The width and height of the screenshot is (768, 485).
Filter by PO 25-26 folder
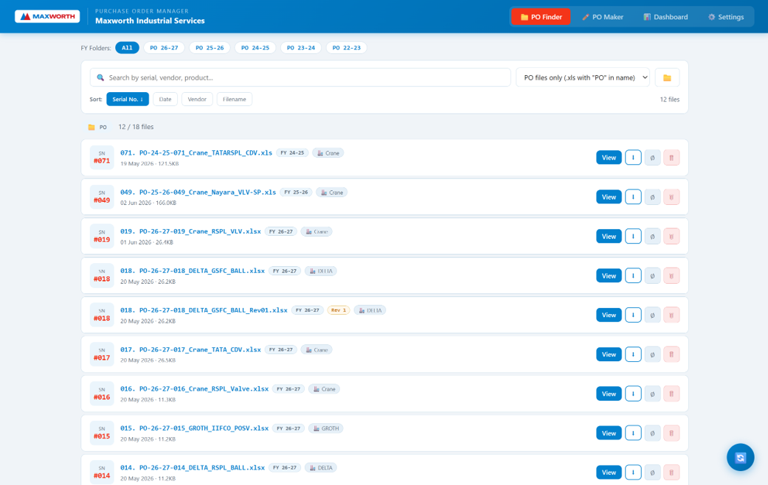(x=210, y=47)
